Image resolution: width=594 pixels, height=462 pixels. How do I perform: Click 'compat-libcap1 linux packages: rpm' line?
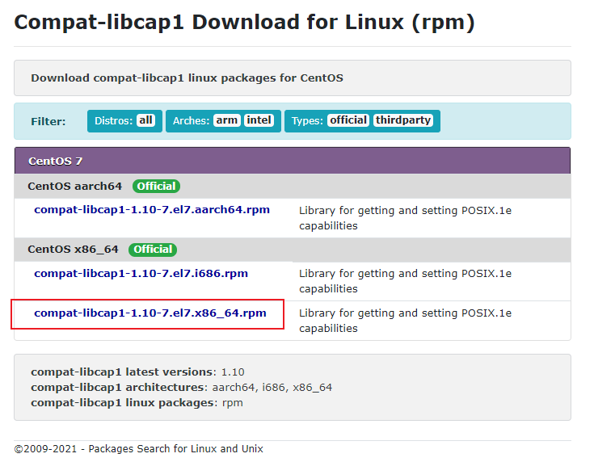pos(137,402)
